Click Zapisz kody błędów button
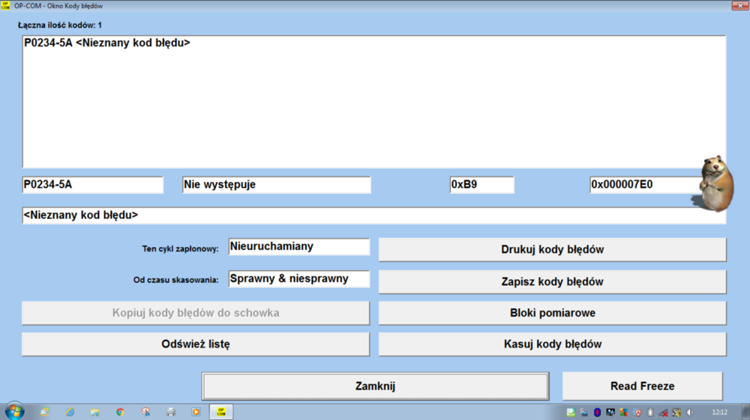Image resolution: width=750 pixels, height=420 pixels. tap(553, 281)
